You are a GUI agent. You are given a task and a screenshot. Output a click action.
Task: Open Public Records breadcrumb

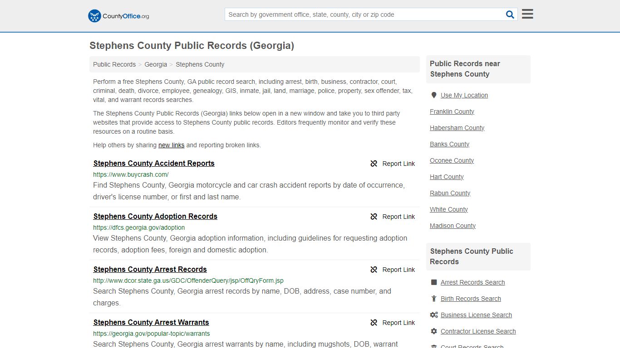(114, 64)
